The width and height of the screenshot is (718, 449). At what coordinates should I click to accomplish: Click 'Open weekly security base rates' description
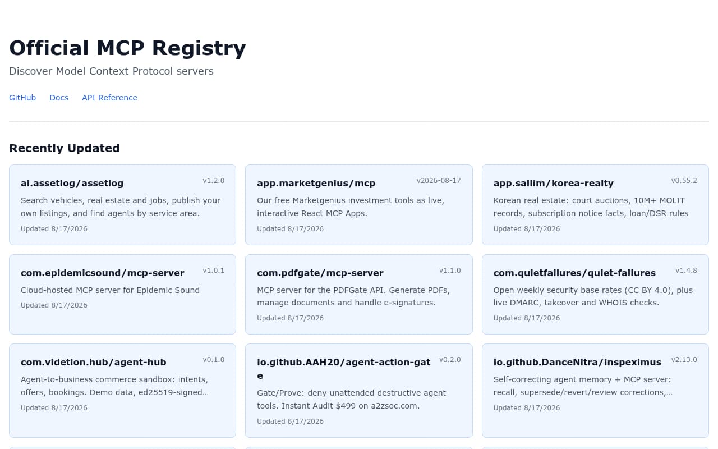(x=593, y=296)
